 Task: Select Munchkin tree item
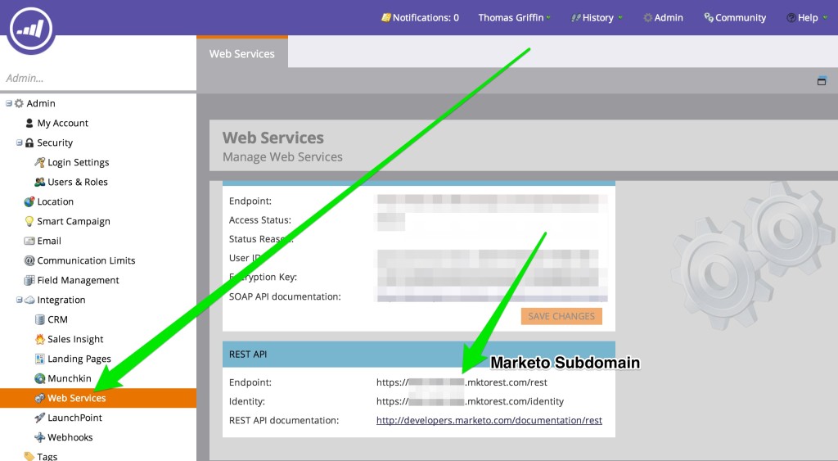click(70, 378)
